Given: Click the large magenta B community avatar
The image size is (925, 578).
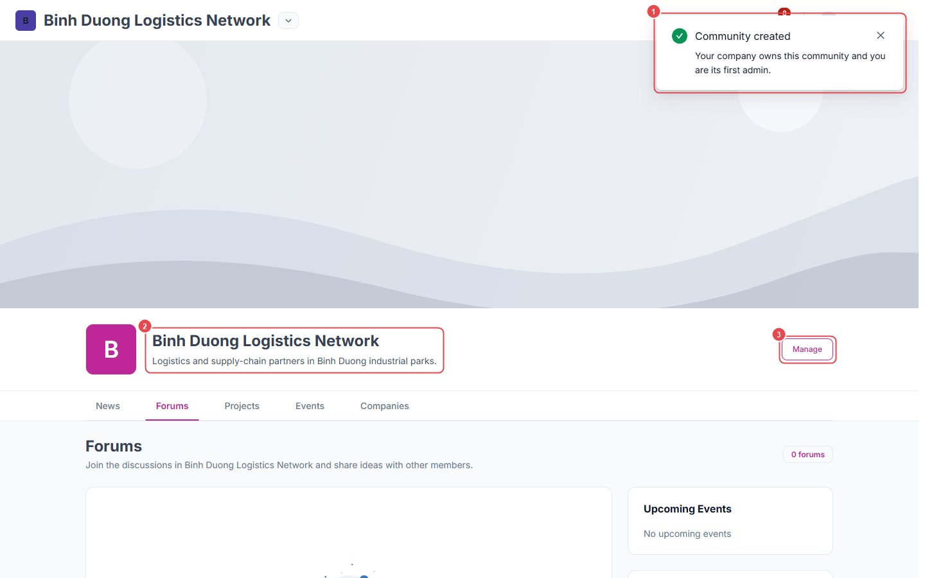Looking at the screenshot, I should tap(111, 349).
